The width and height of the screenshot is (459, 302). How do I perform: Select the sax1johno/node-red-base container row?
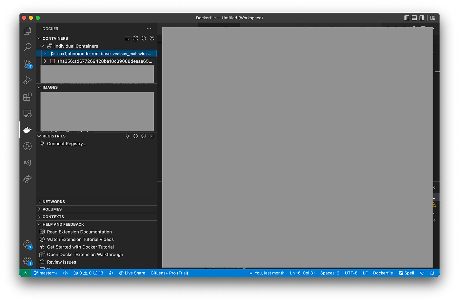coord(96,53)
